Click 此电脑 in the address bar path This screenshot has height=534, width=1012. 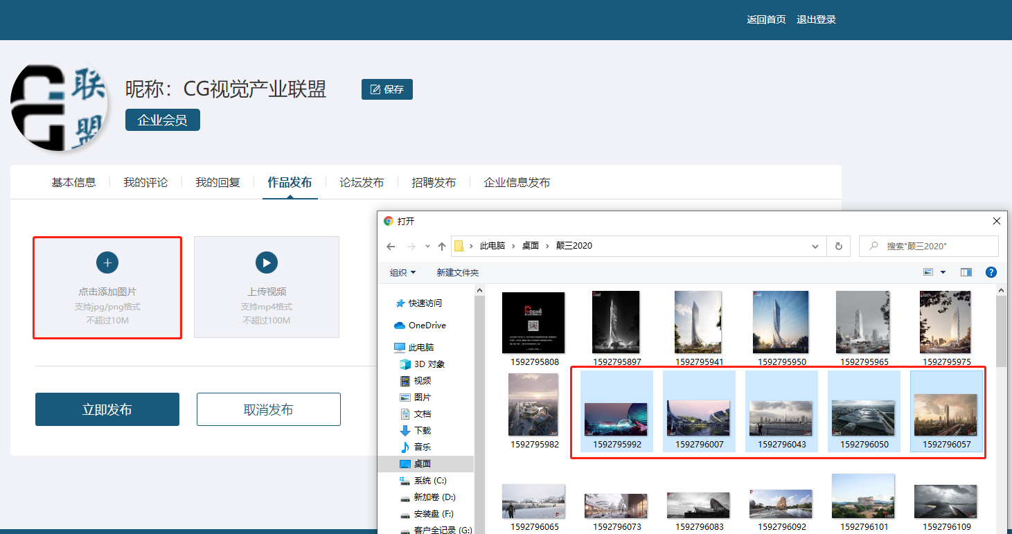coord(492,246)
